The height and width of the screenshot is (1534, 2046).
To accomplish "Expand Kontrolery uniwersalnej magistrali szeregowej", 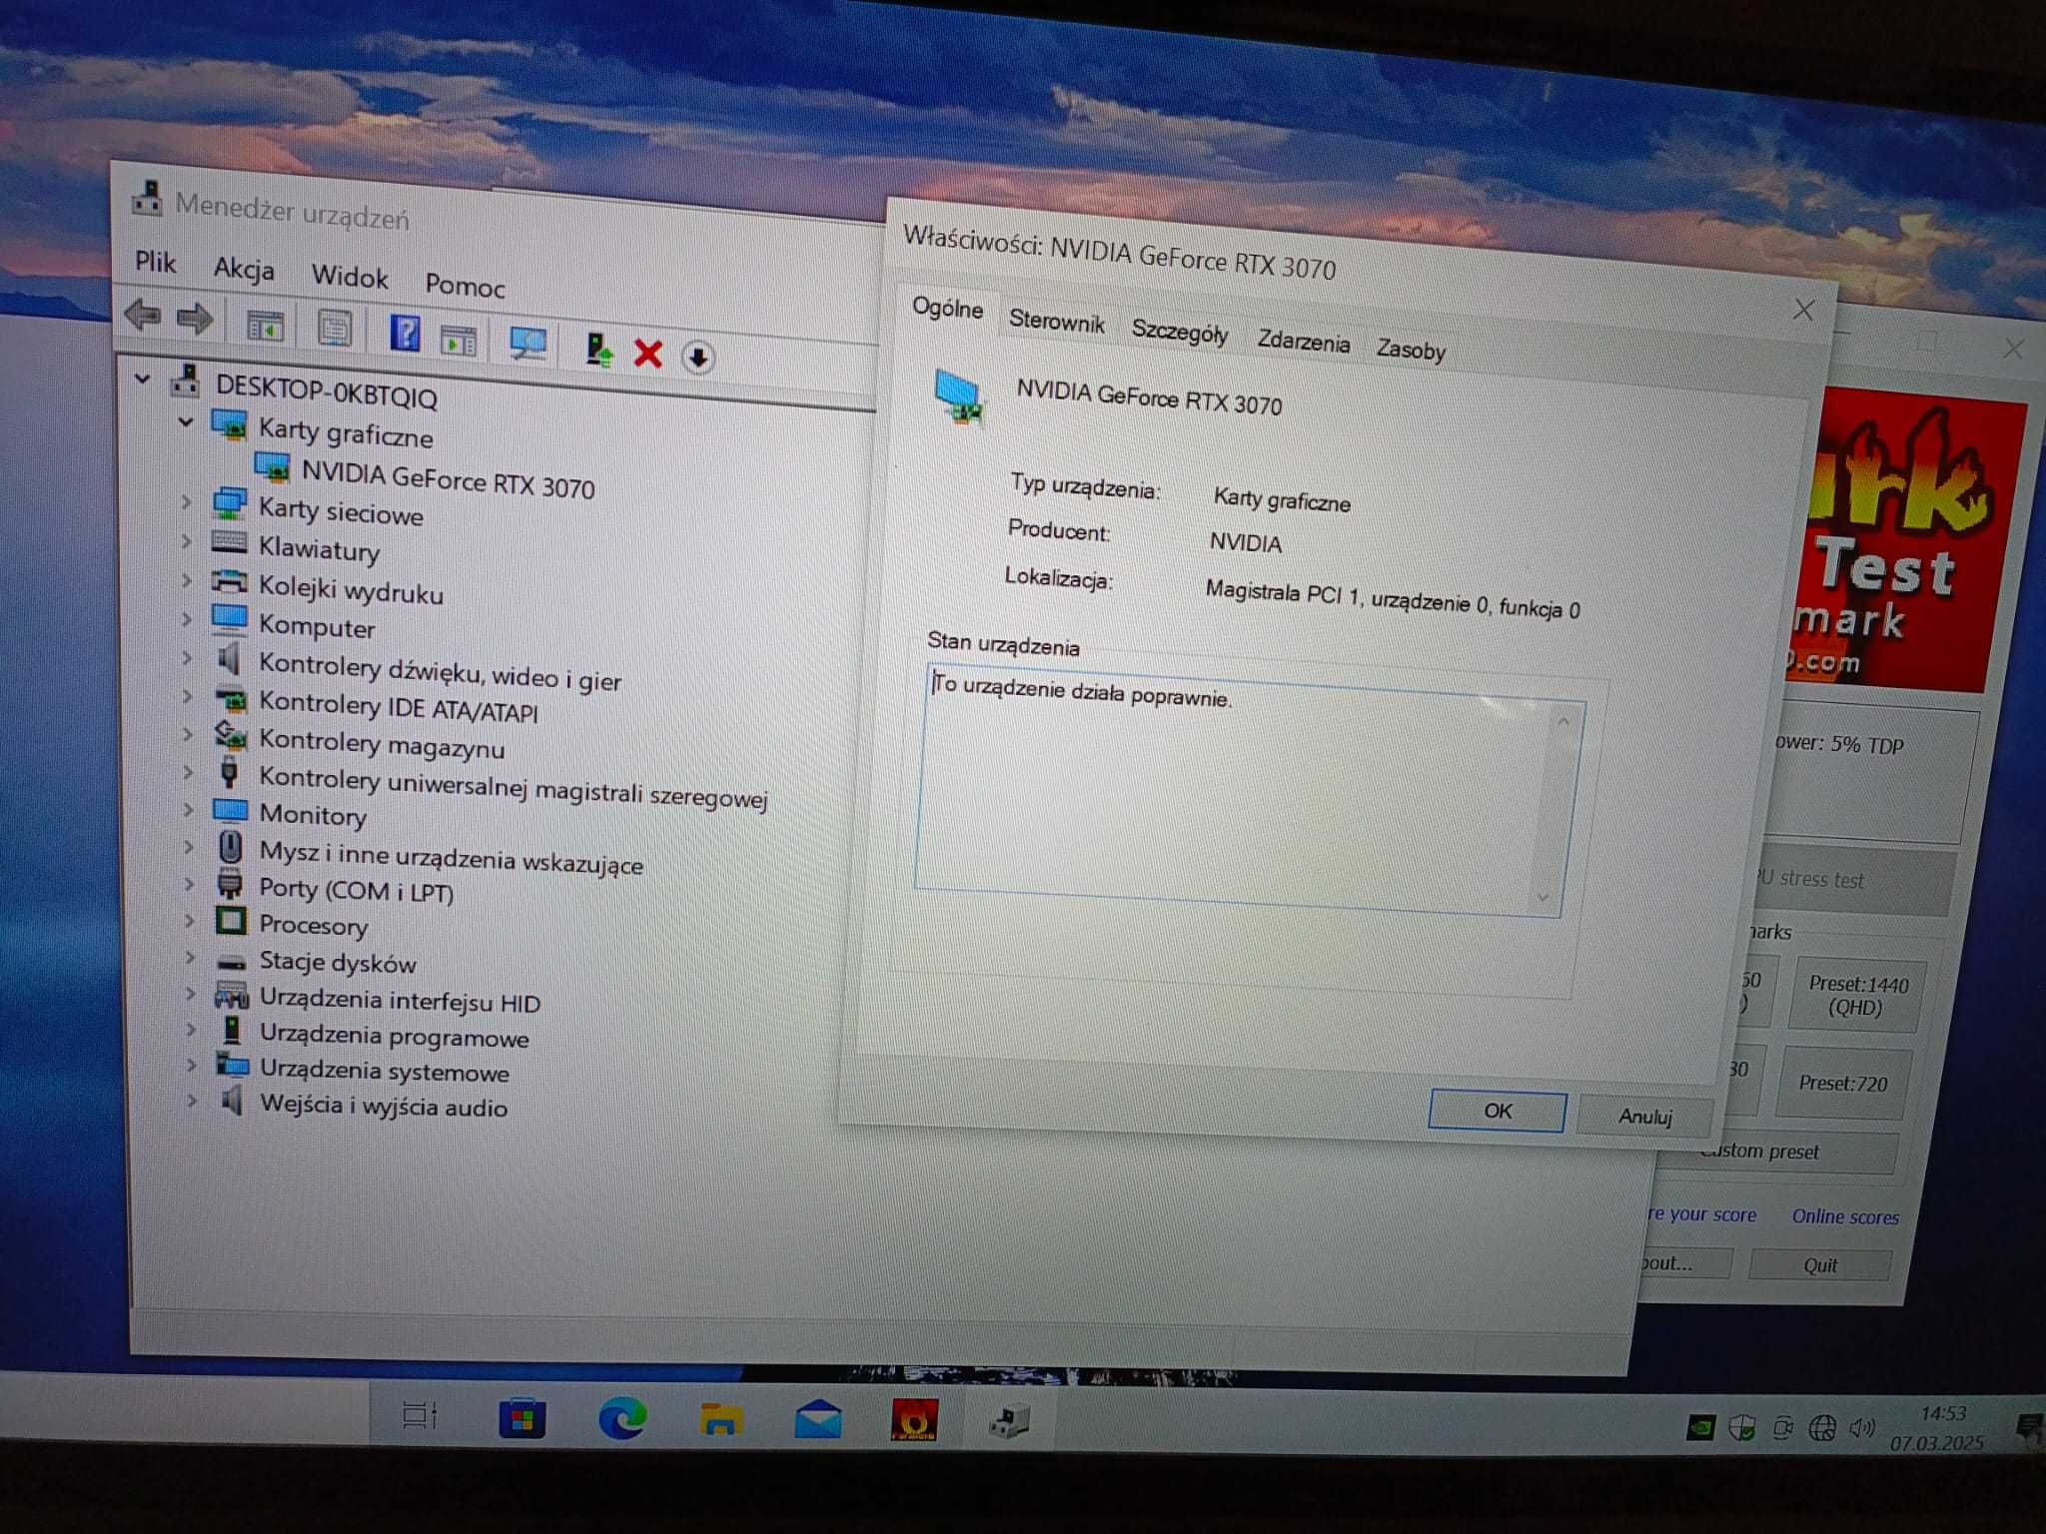I will point(188,771).
